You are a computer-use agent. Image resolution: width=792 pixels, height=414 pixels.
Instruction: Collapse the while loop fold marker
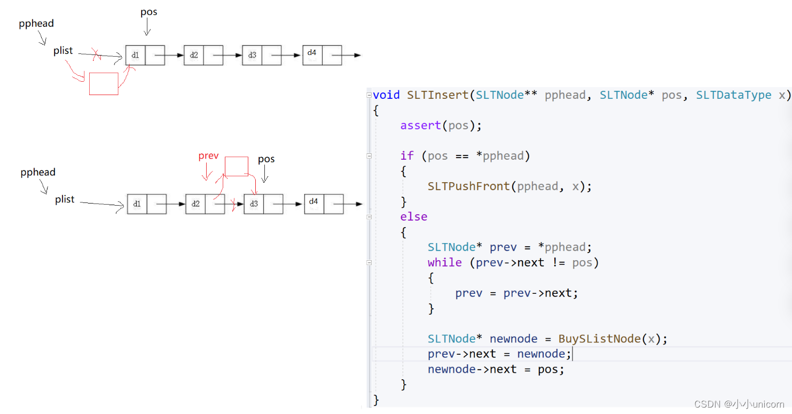coord(369,263)
